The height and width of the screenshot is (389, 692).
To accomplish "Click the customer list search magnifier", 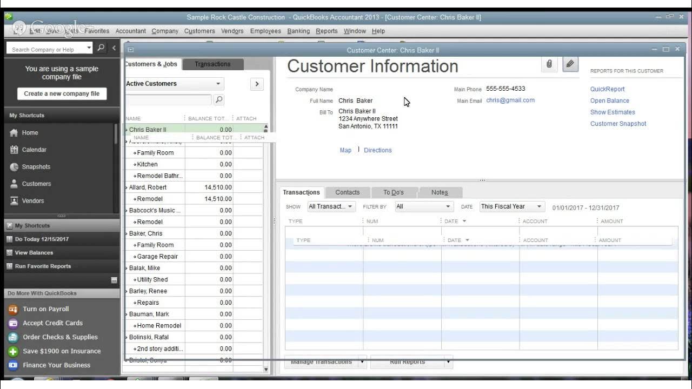I will [x=218, y=99].
